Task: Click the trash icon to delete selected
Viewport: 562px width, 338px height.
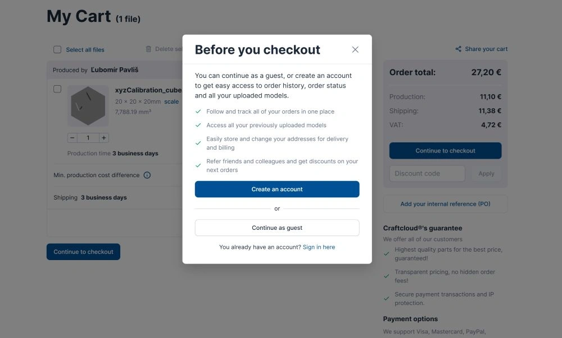Action: click(x=148, y=49)
